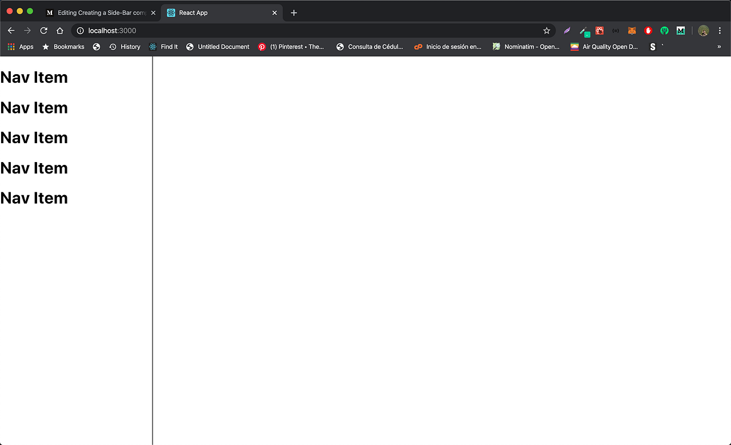Viewport: 731px width, 445px height.
Task: Open the React App favicon on the tab
Action: tap(171, 12)
